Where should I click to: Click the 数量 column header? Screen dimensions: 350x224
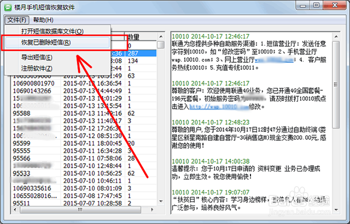coord(141,37)
